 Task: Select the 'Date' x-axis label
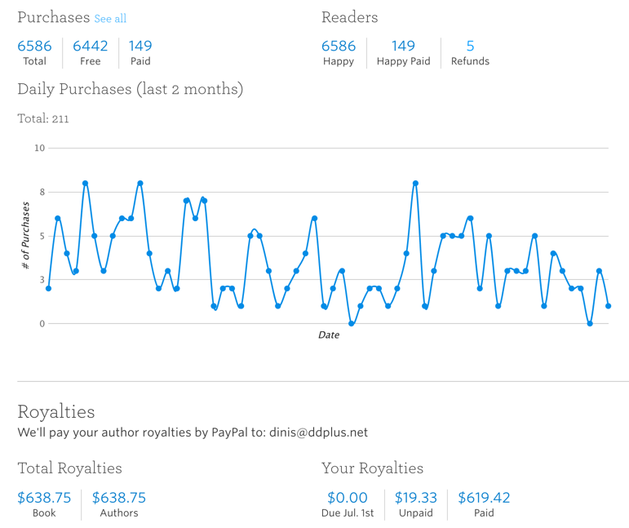pos(329,335)
